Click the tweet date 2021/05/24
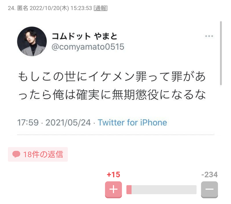This screenshot has width=231, height=204. point(68,122)
